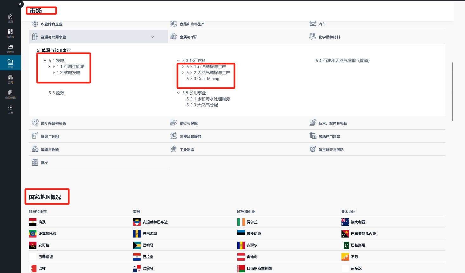Open the 5.3.3 Coal Mining link

203,79
